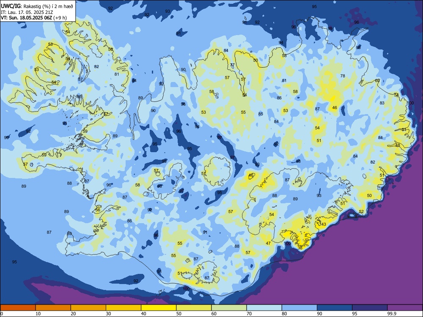The height and width of the screenshot is (317, 423).
Task: Click the '40' label on the legend scale
Action: (143, 314)
